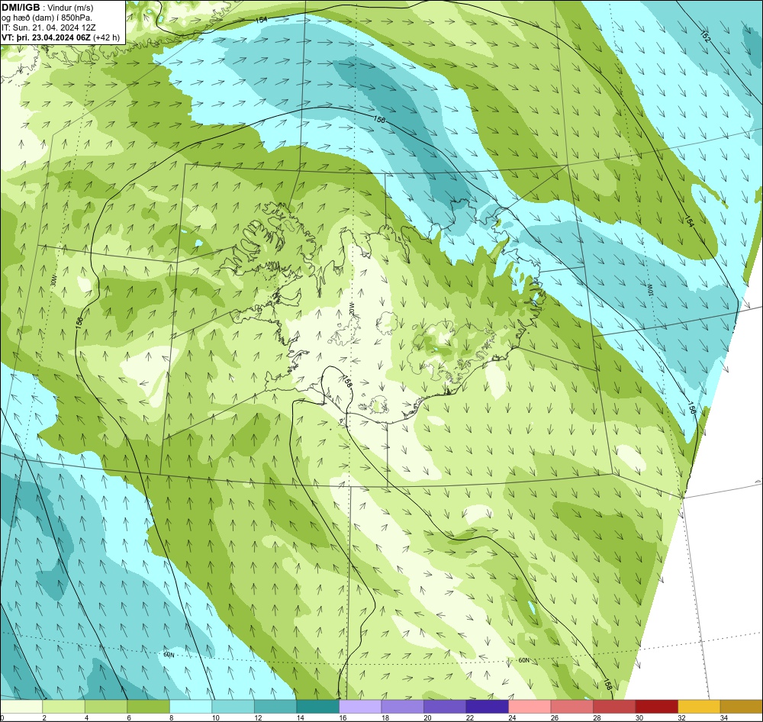Select the 26–28 m/s salmon red swatch
763x722 pixels.
[571, 707]
